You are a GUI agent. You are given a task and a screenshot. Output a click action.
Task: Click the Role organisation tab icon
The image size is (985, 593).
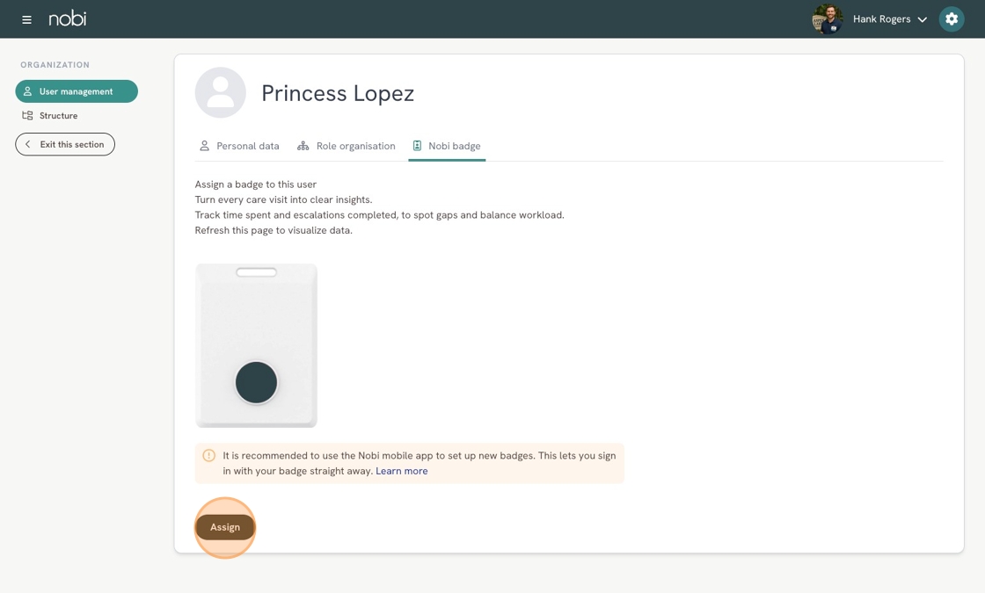coord(303,146)
